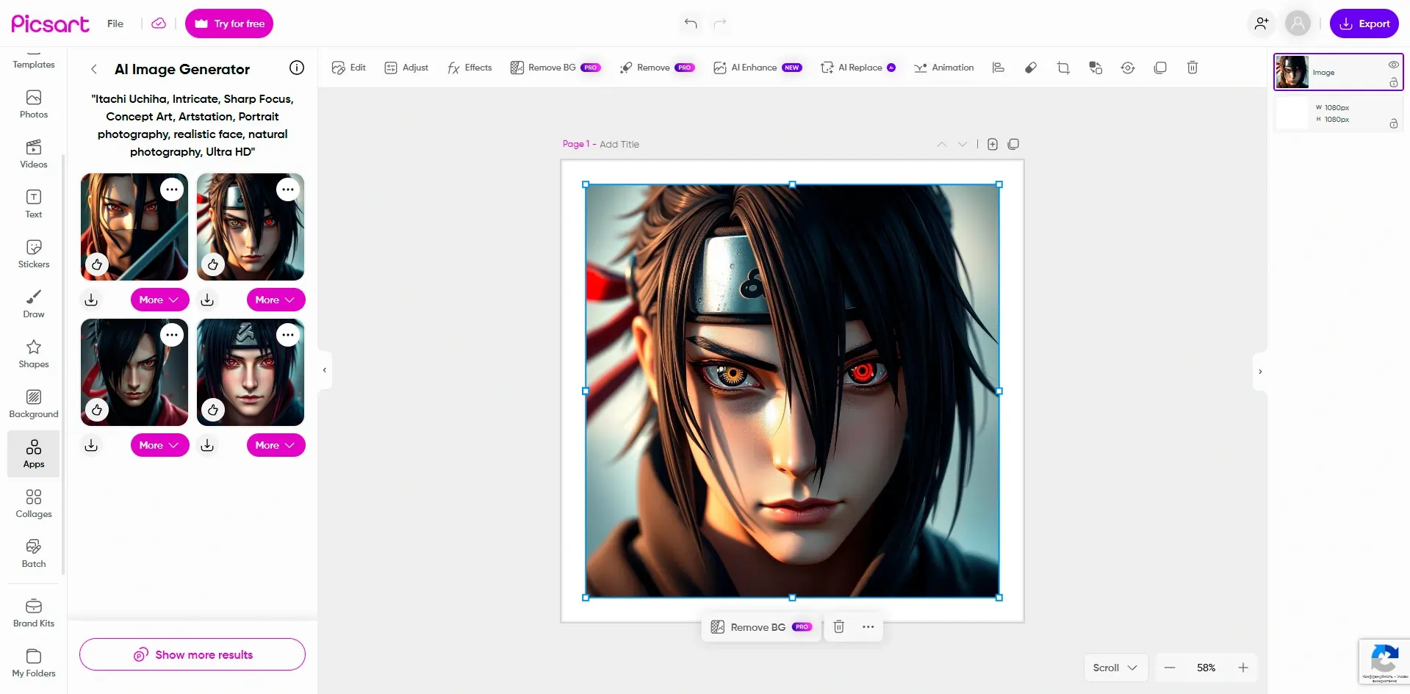
Task: Click the invite collaborators icon
Action: coord(1262,24)
